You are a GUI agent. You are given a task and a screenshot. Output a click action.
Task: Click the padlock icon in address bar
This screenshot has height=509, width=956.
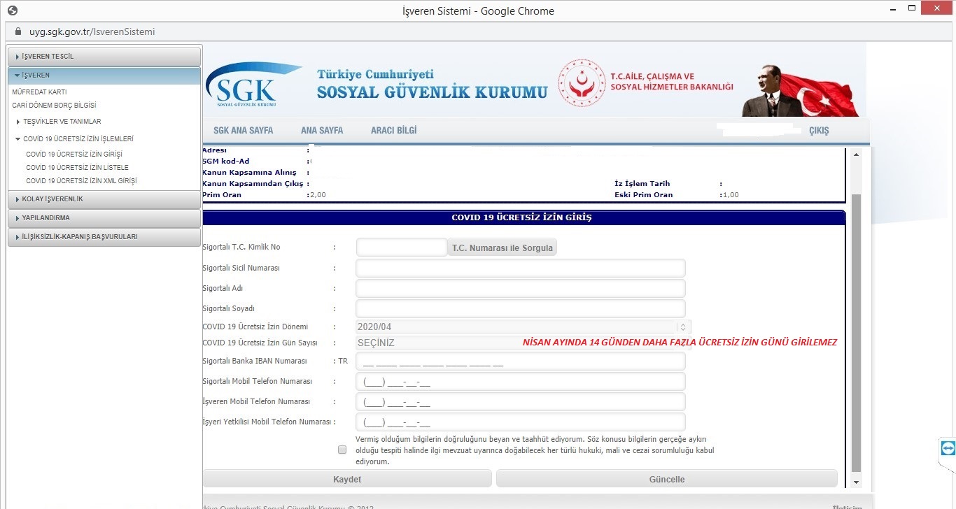point(19,32)
